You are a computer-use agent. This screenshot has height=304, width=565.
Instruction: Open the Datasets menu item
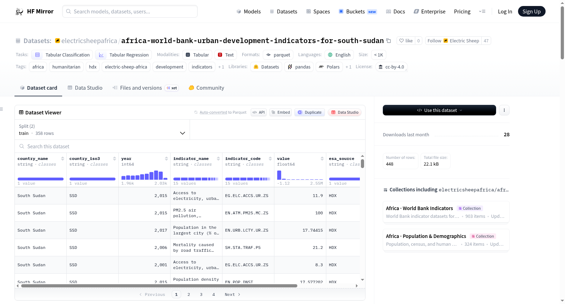click(x=283, y=11)
